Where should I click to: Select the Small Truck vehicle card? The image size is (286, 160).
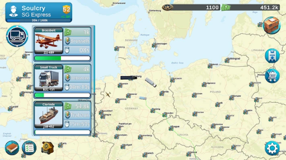pyautogui.click(x=47, y=78)
